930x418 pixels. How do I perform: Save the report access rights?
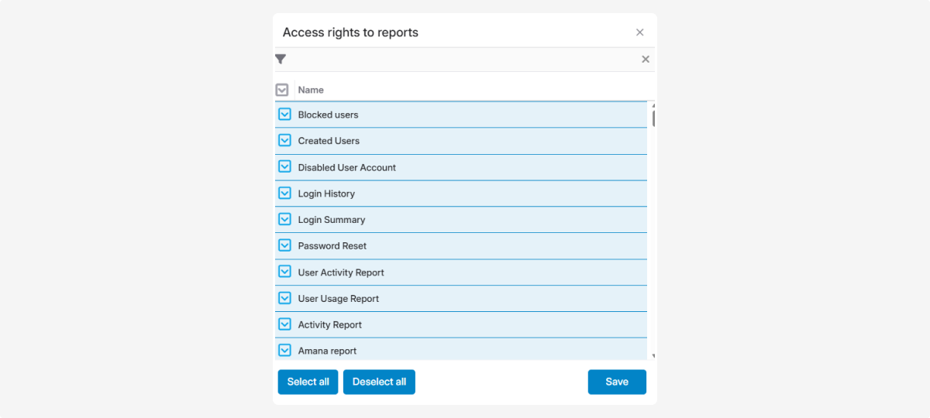tap(616, 382)
